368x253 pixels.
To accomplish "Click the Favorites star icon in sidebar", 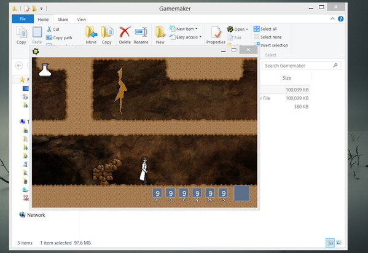I will pos(22,80).
